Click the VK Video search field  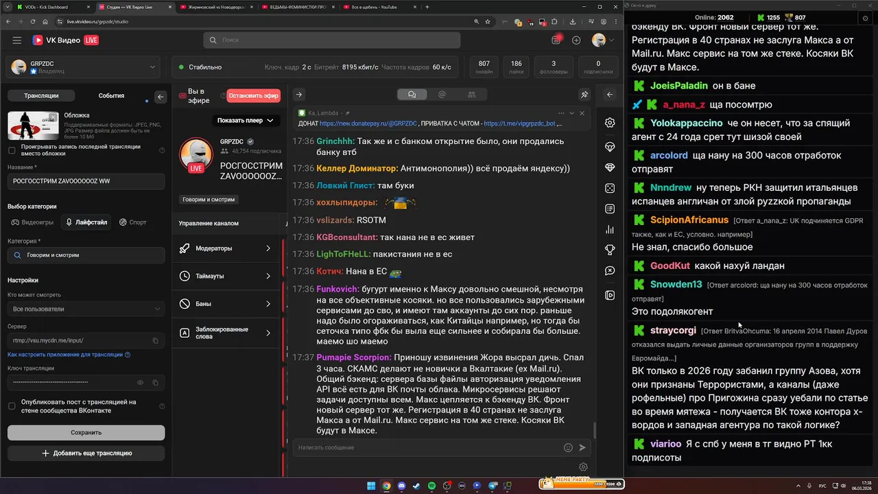tap(332, 40)
